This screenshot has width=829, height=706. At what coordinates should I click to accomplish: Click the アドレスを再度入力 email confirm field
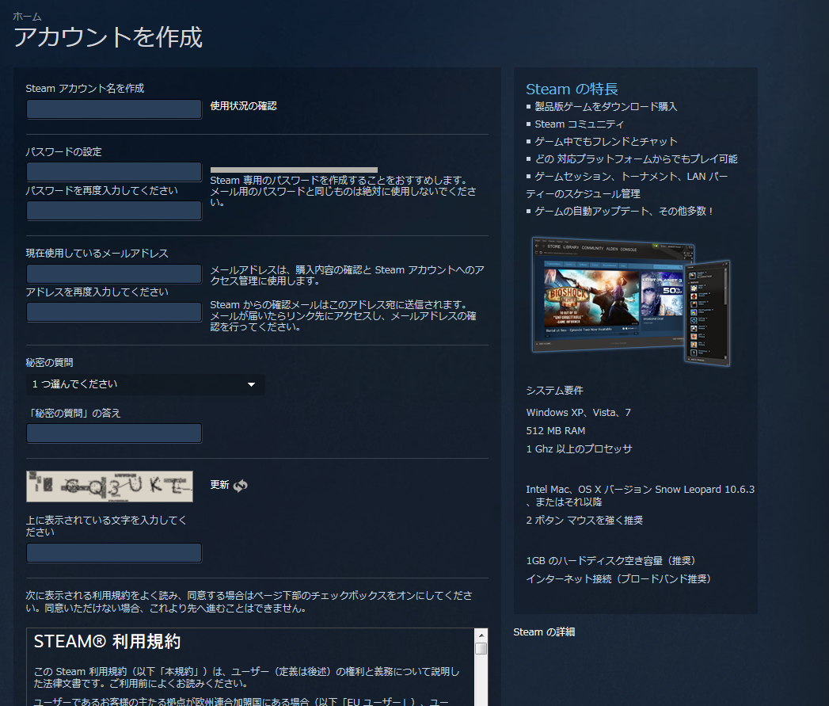pyautogui.click(x=114, y=311)
